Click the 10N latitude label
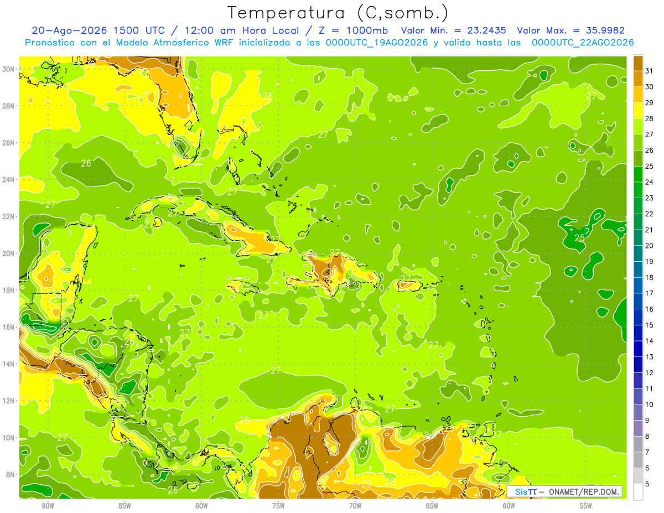 click(9, 437)
